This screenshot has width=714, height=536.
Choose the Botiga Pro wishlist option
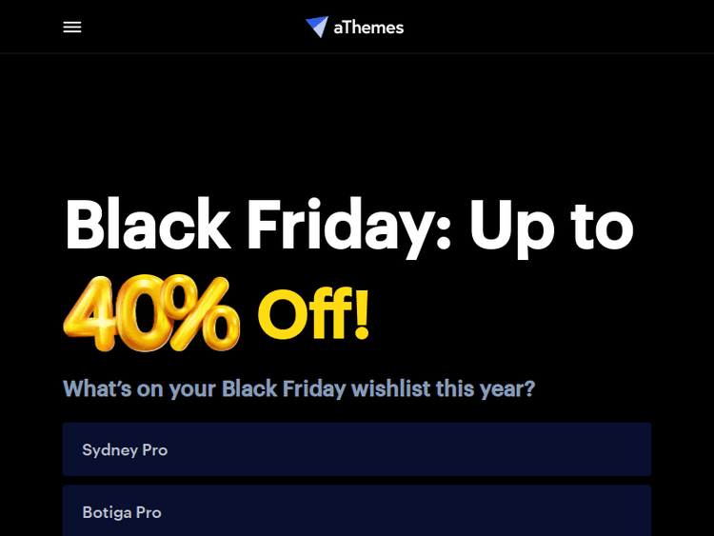356,511
